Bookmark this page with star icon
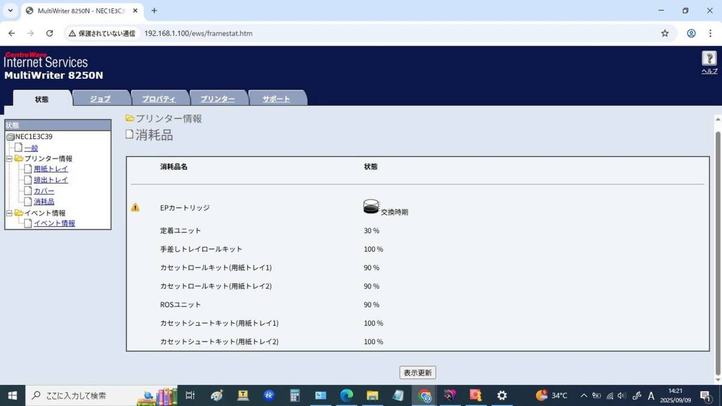The width and height of the screenshot is (722, 406). pyautogui.click(x=665, y=33)
